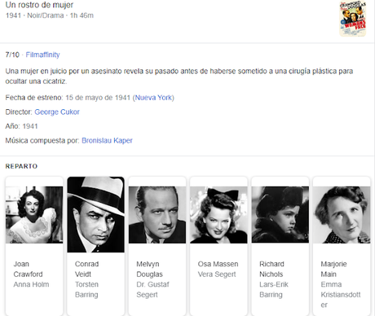
Task: Open director George Cukor link
Action: pyautogui.click(x=57, y=112)
